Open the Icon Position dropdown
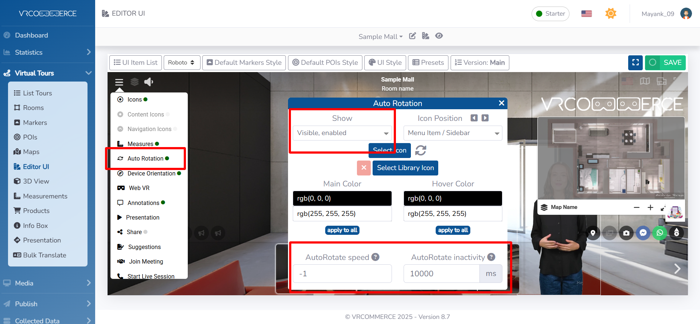Screen dimensions: 700x324 coord(453,133)
